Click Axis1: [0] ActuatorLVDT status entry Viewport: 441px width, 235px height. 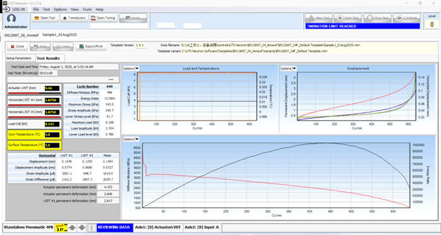click(158, 227)
